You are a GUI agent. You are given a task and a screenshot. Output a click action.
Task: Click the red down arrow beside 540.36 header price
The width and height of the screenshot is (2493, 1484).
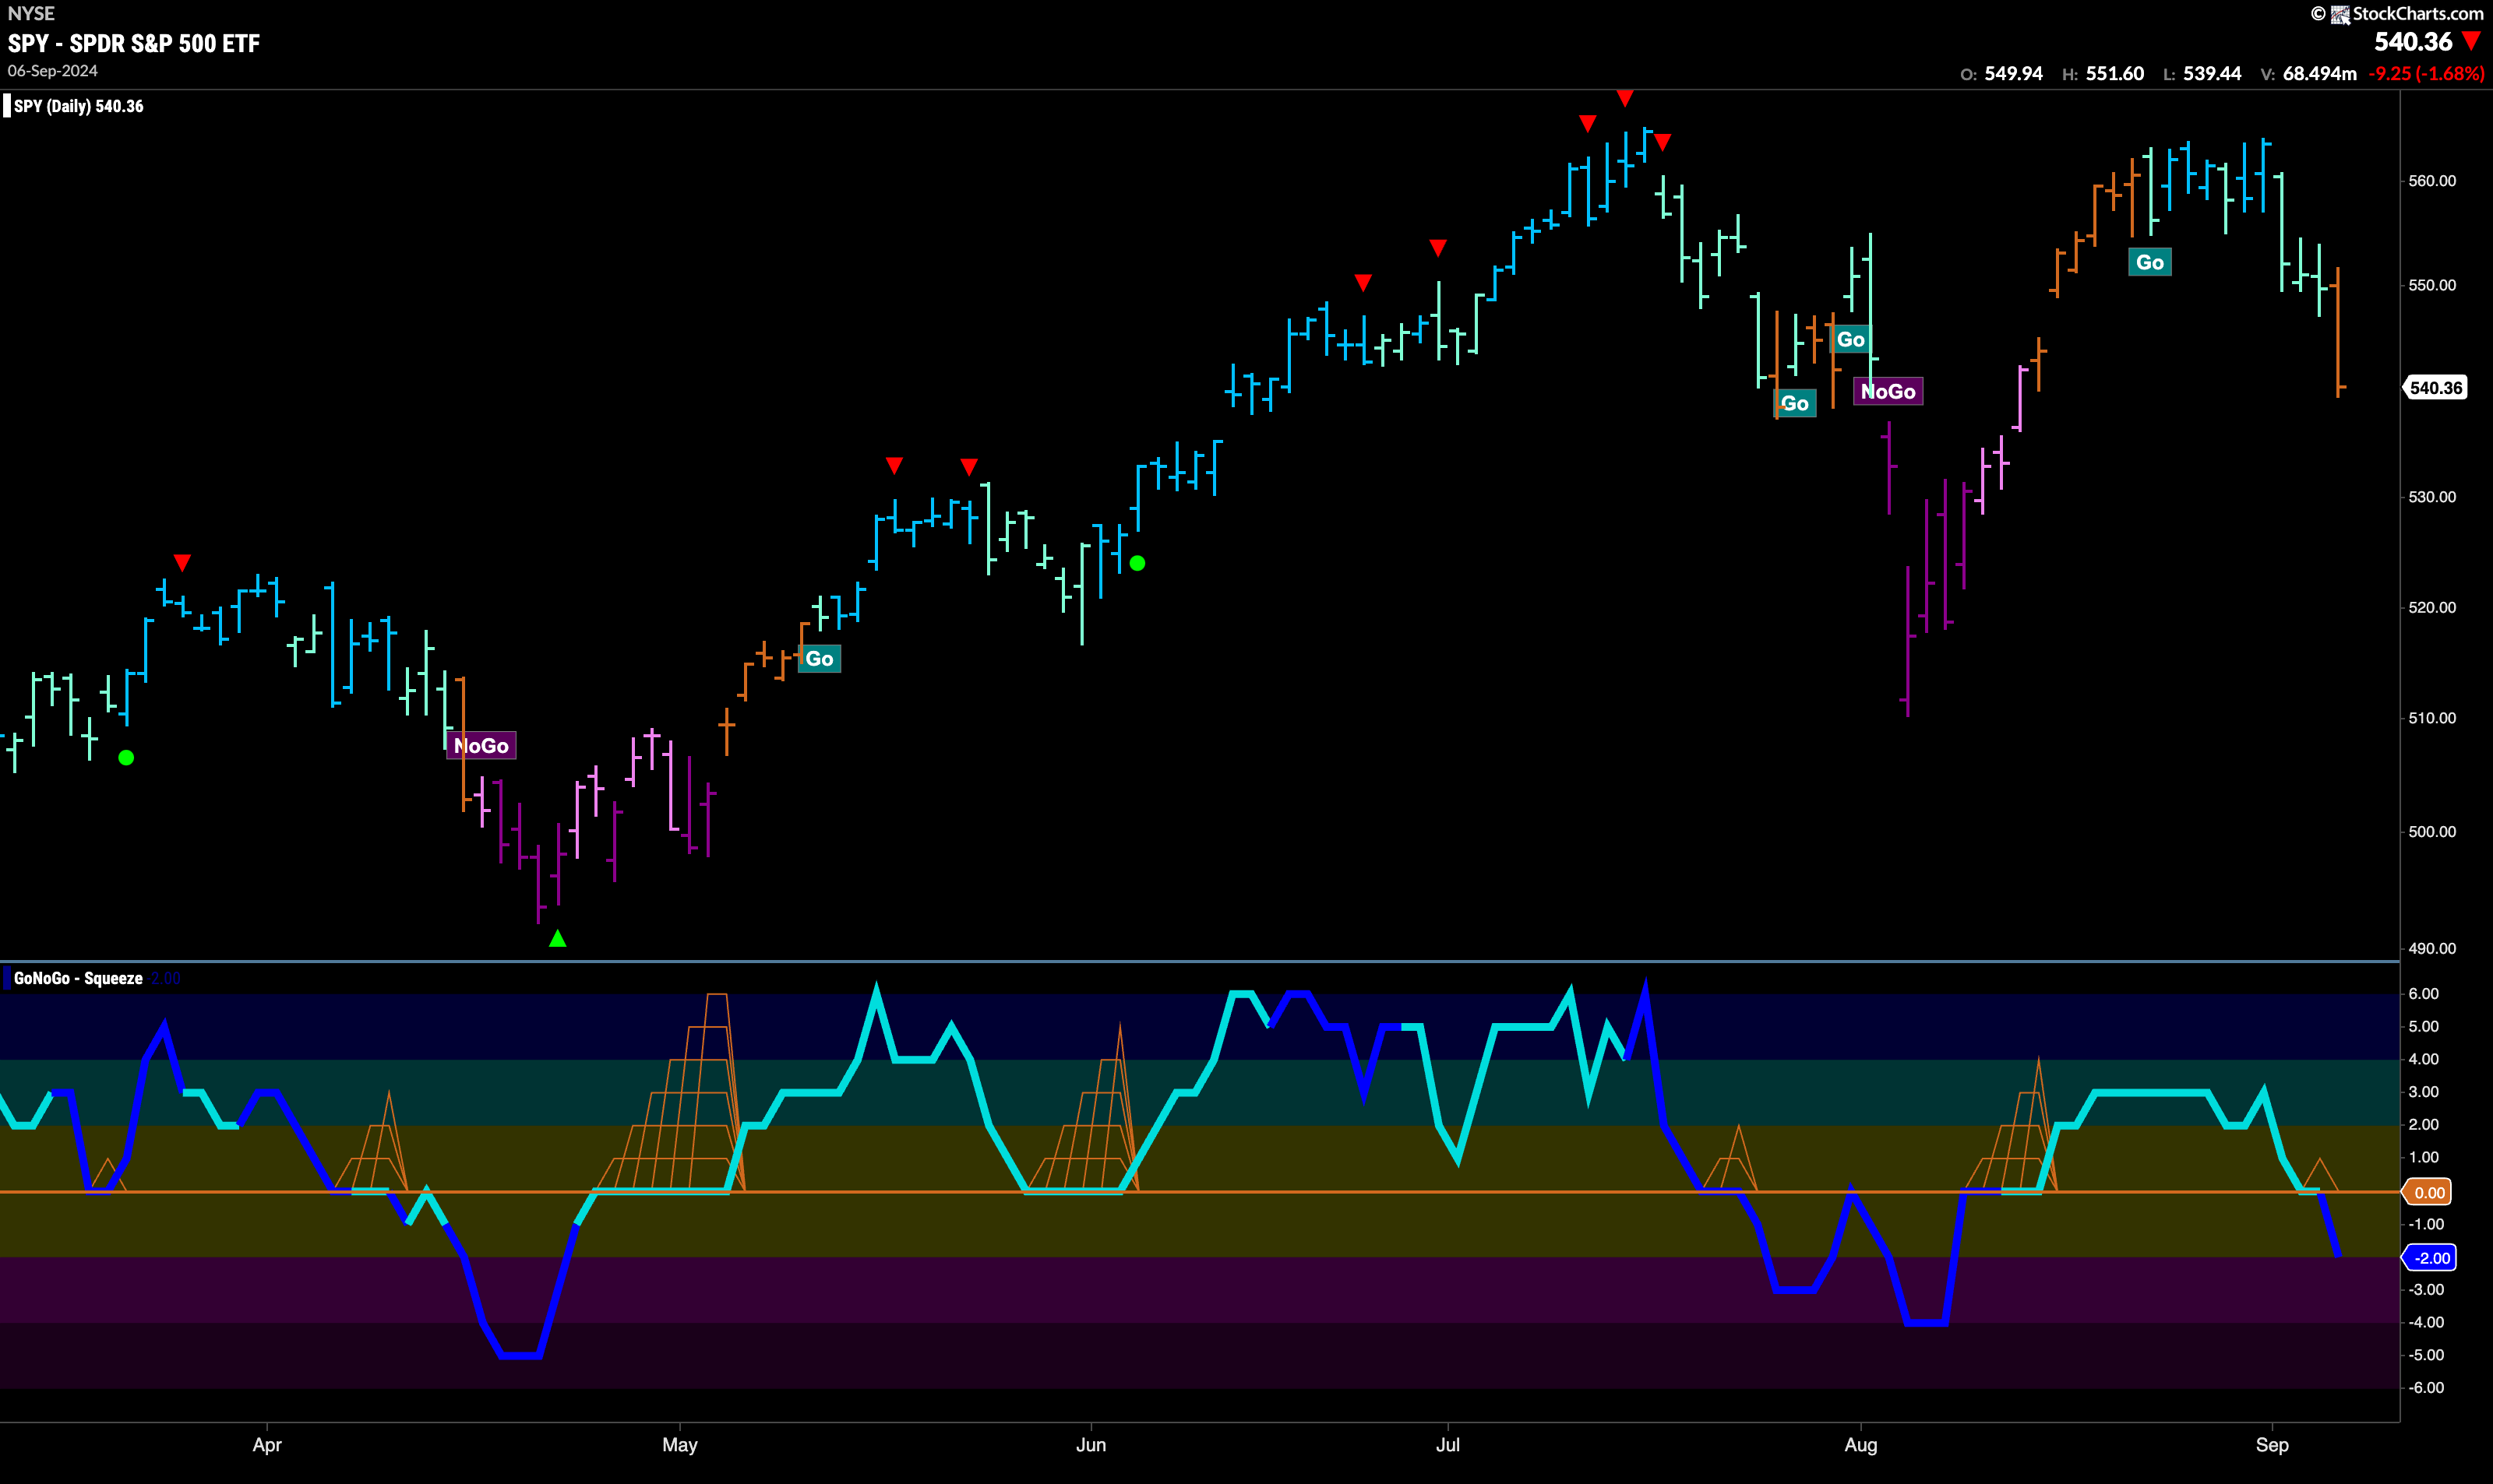[2471, 41]
